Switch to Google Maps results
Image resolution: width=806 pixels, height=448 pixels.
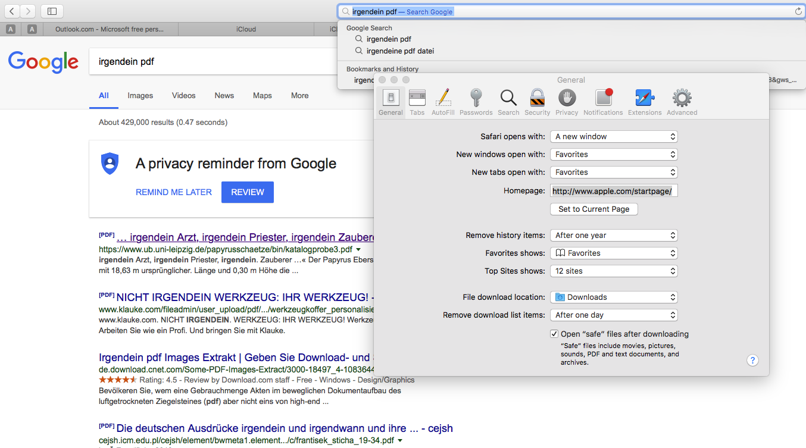(x=263, y=96)
